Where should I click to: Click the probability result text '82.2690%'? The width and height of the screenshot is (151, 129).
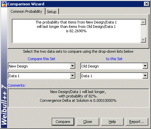point(78,31)
